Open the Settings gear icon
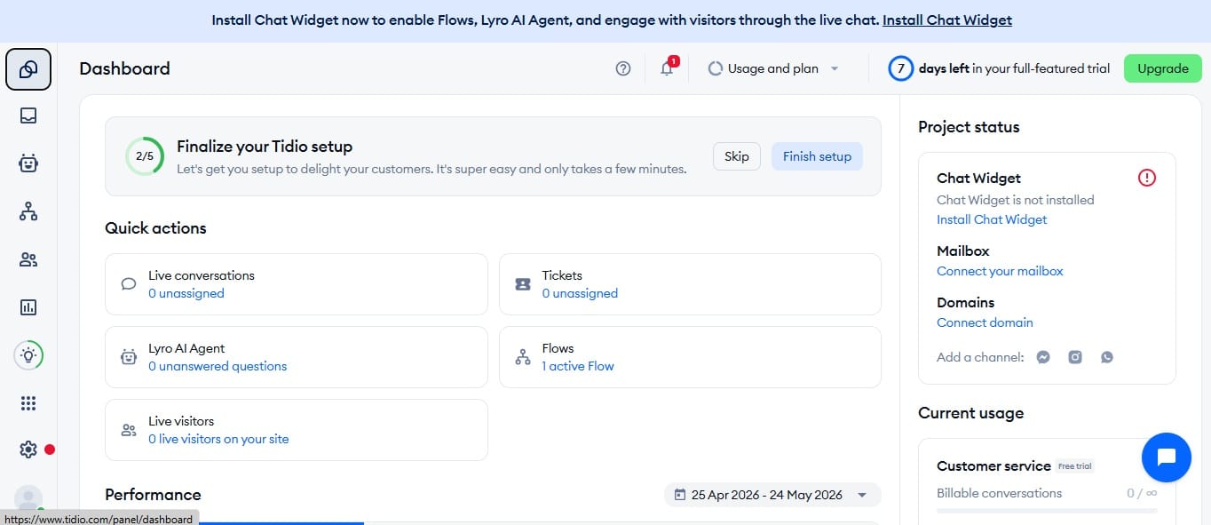The image size is (1211, 525). pos(28,449)
